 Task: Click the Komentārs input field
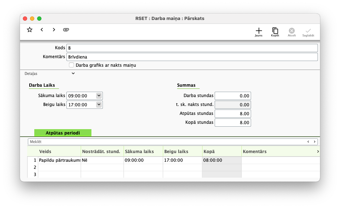pos(192,57)
